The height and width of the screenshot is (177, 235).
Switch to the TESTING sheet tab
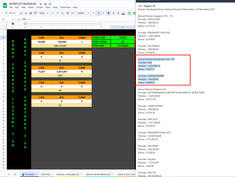coord(46,174)
